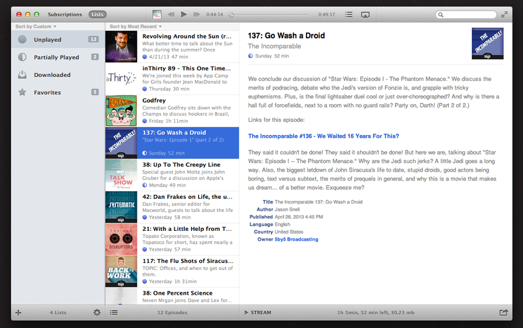Image resolution: width=523 pixels, height=328 pixels.
Task: Skip forward with the fast-forward button
Action: 197,14
